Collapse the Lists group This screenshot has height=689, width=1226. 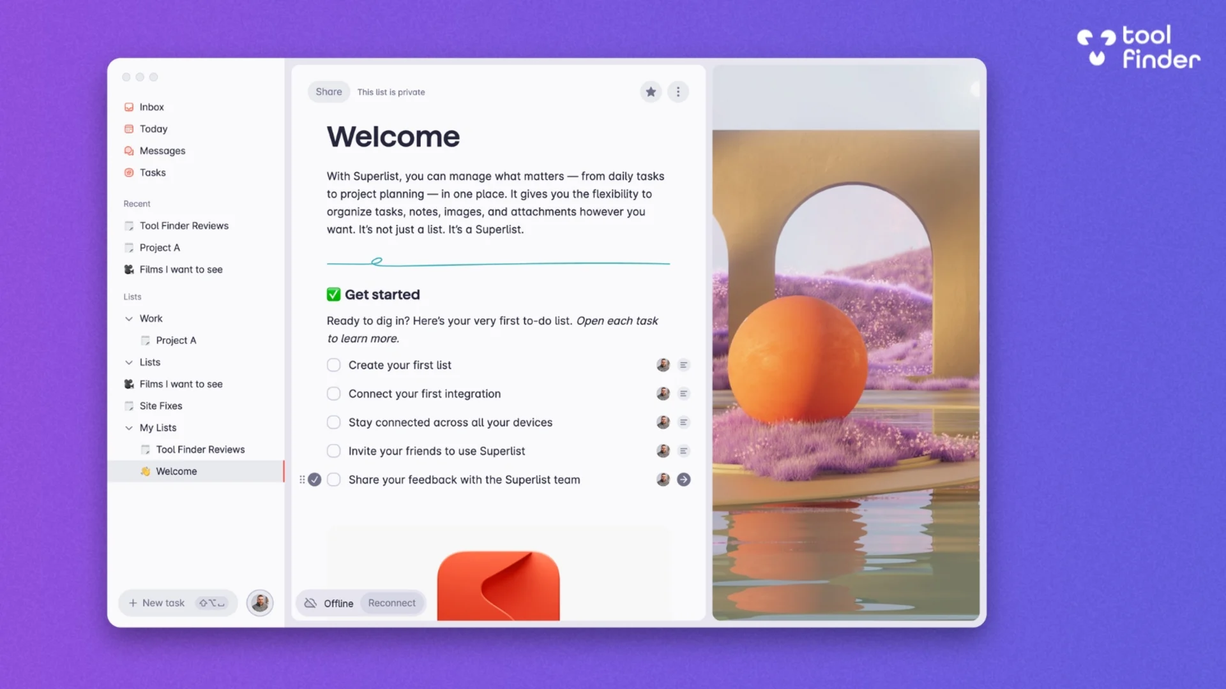tap(129, 362)
